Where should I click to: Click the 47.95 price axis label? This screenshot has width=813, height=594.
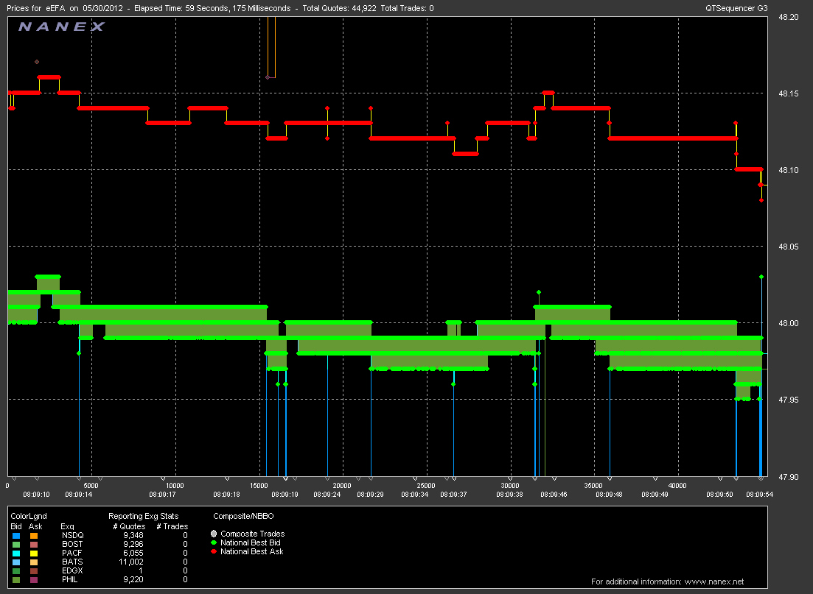pos(789,400)
